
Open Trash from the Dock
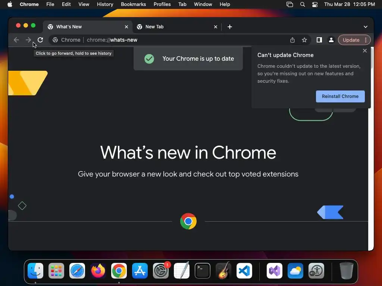[346, 270]
